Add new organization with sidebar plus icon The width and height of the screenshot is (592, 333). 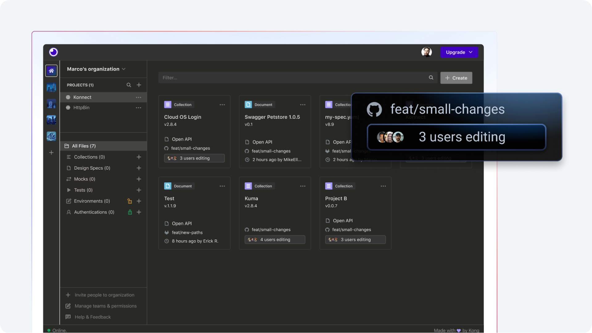click(x=51, y=152)
